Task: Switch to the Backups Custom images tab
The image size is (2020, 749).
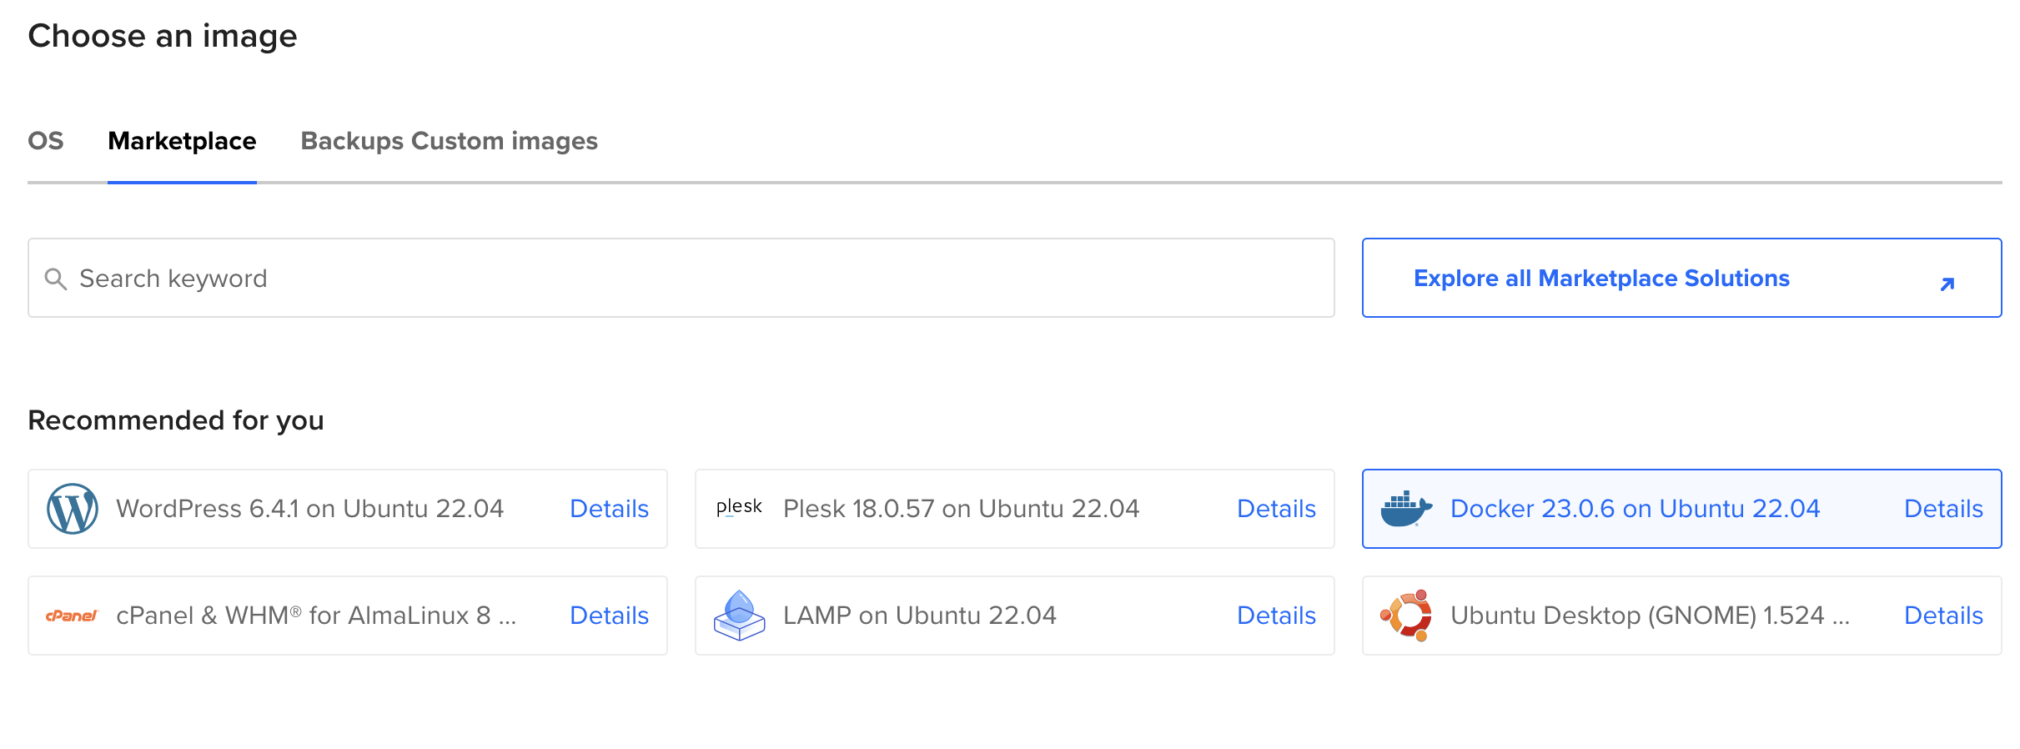Action: tap(450, 141)
